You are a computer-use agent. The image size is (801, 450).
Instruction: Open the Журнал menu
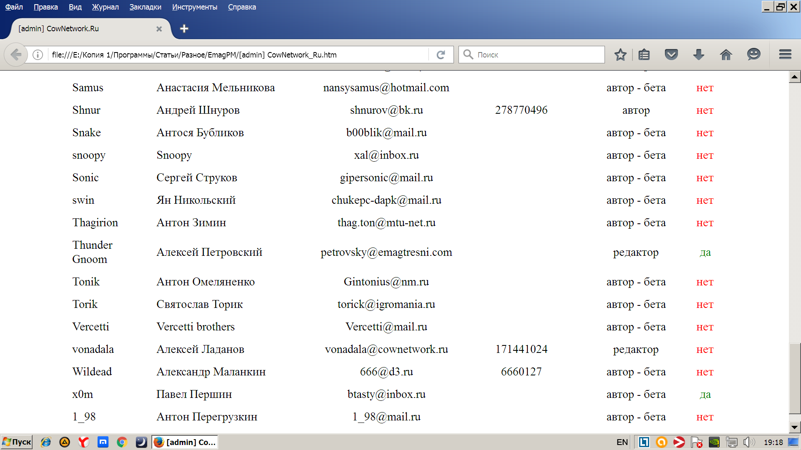(x=105, y=7)
